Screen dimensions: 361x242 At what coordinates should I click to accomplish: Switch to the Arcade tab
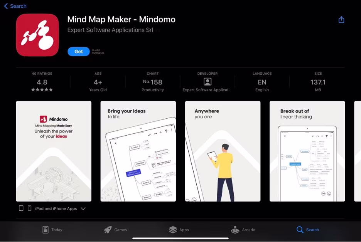pyautogui.click(x=243, y=230)
